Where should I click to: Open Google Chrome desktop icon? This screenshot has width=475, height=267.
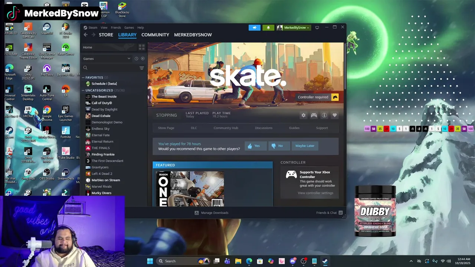coord(47,113)
